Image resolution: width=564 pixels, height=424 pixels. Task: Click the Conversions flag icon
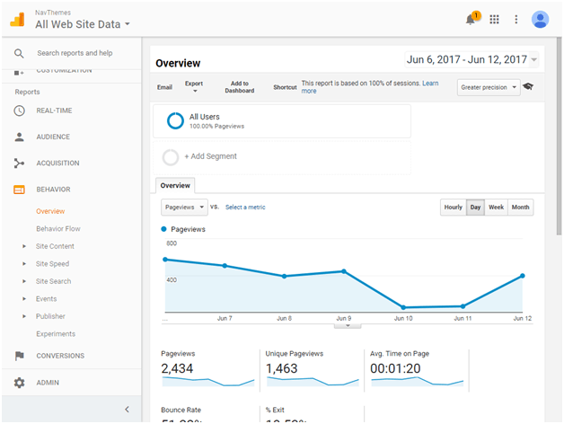(x=20, y=356)
